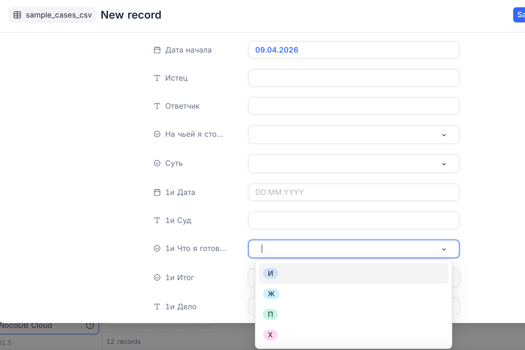Click the 12 records count in background grid
The height and width of the screenshot is (350, 525).
pyautogui.click(x=123, y=342)
